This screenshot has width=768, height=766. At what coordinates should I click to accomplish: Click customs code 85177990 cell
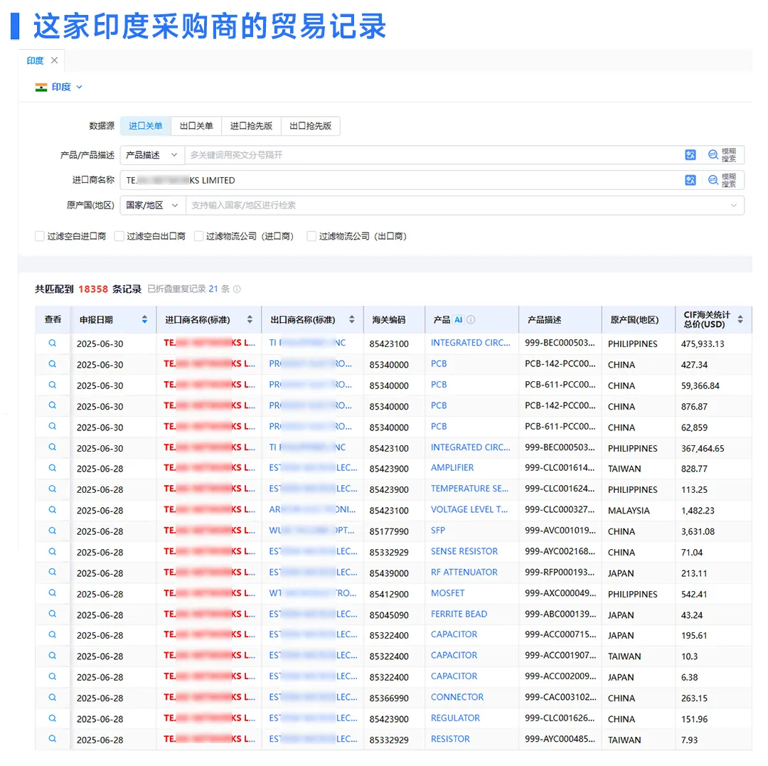click(x=389, y=531)
